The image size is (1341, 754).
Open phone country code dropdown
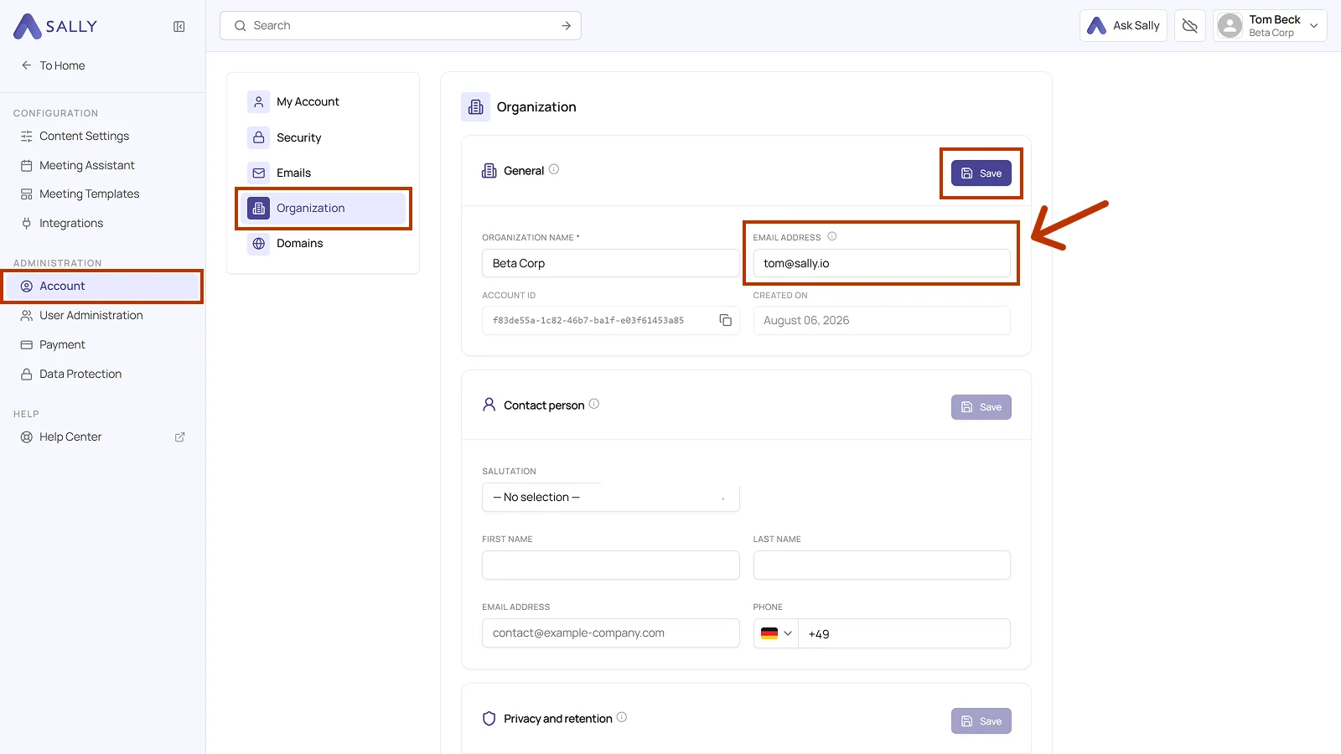pos(776,633)
